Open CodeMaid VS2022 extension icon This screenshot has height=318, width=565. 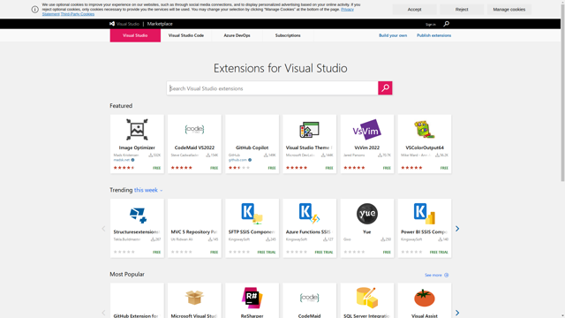click(194, 129)
